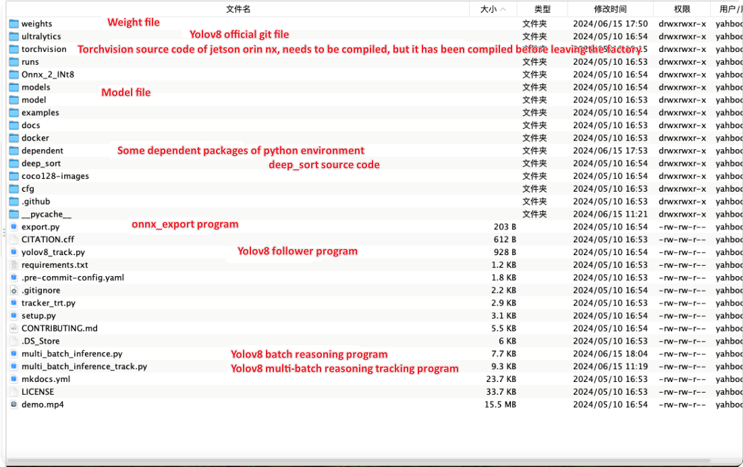This screenshot has width=743, height=467.
Task: Click the 6 KB size of .DS_Store
Action: click(x=507, y=341)
